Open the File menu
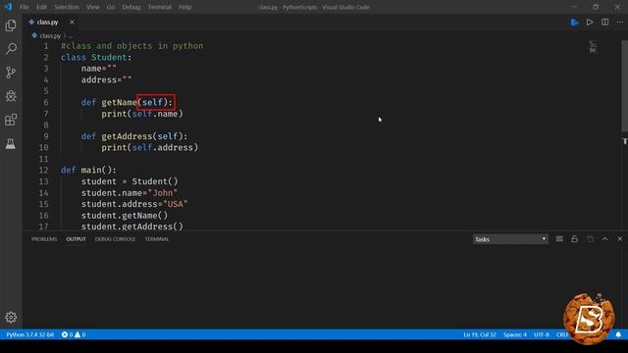 tap(25, 7)
